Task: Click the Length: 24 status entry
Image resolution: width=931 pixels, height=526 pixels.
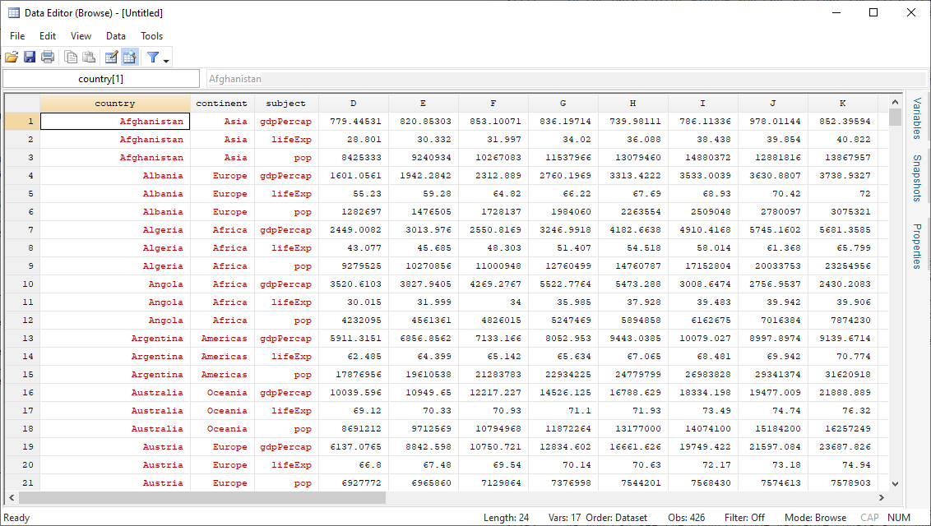Action: [x=506, y=518]
